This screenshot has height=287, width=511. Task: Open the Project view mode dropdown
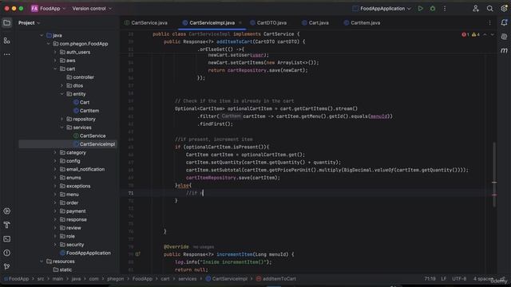point(29,23)
